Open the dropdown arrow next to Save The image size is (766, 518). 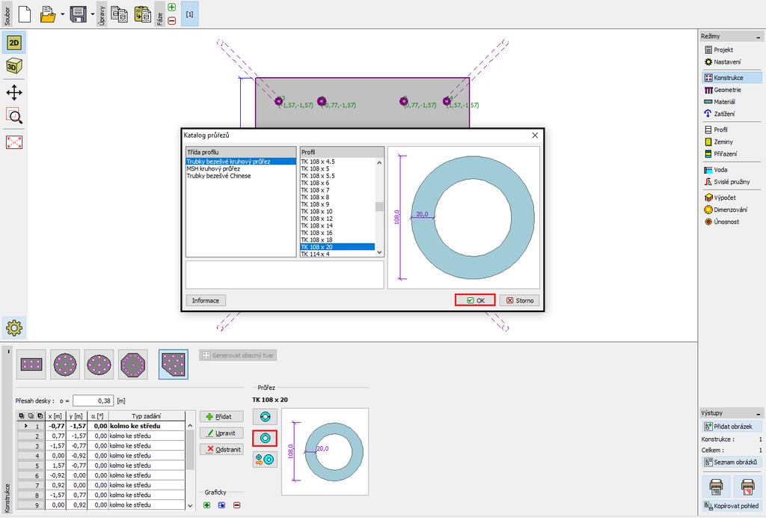click(92, 14)
